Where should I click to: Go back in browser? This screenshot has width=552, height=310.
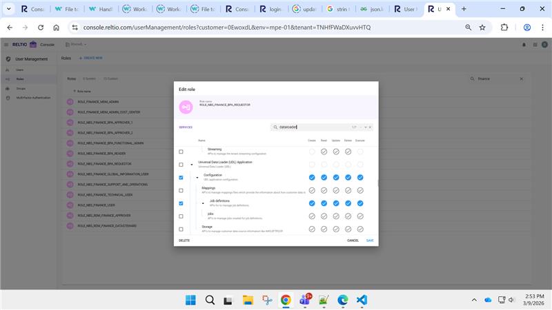coord(10,28)
